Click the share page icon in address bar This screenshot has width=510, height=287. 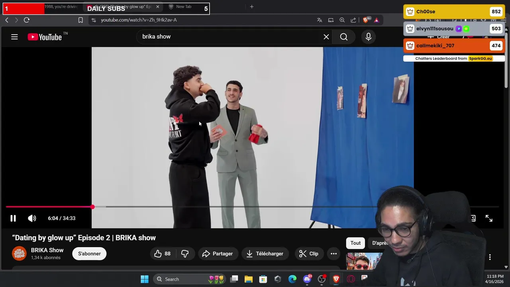[x=353, y=20]
